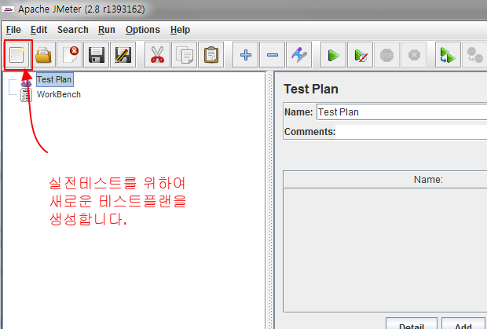Click the Test Plan Name input field
This screenshot has width=487, height=329.
click(x=401, y=112)
